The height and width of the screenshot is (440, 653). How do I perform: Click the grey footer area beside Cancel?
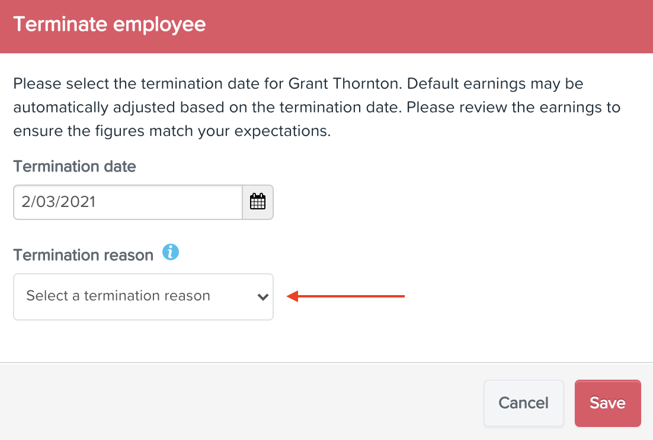click(x=242, y=402)
